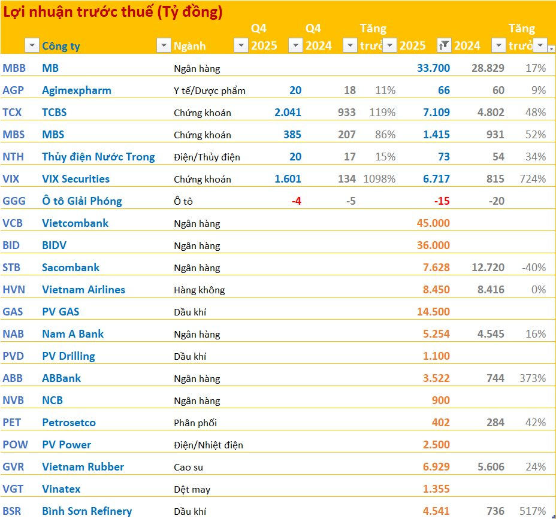Open the Q4 2024 column filter arrow
This screenshot has height=519, width=556.
tap(350, 45)
